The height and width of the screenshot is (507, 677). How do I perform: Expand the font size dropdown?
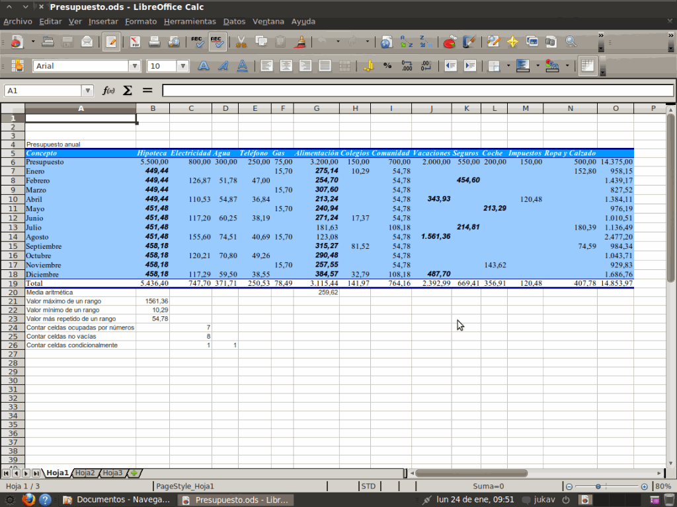coord(183,66)
